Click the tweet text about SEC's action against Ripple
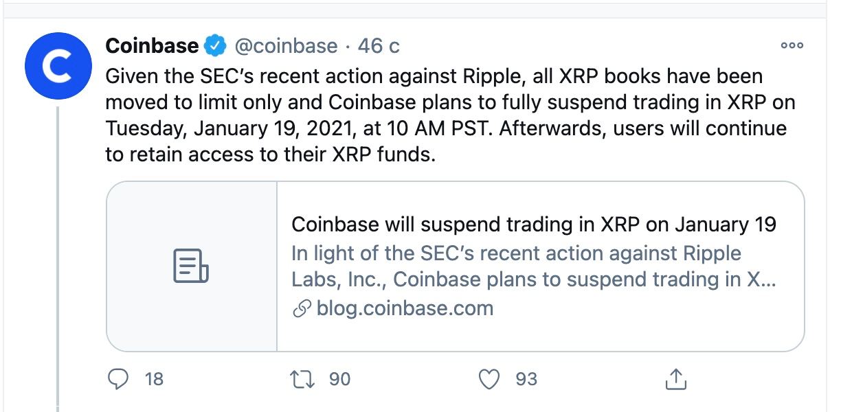Image resolution: width=841 pixels, height=412 pixels. pyautogui.click(x=450, y=115)
